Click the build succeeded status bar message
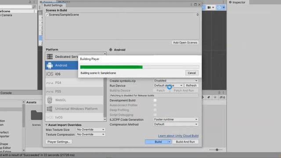 [37, 155]
